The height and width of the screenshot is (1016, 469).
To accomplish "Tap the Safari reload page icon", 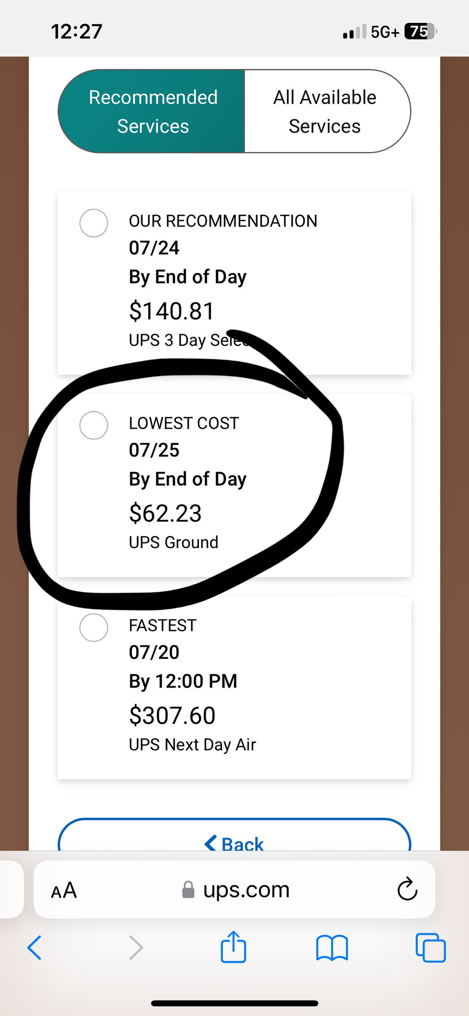I will pos(407,889).
